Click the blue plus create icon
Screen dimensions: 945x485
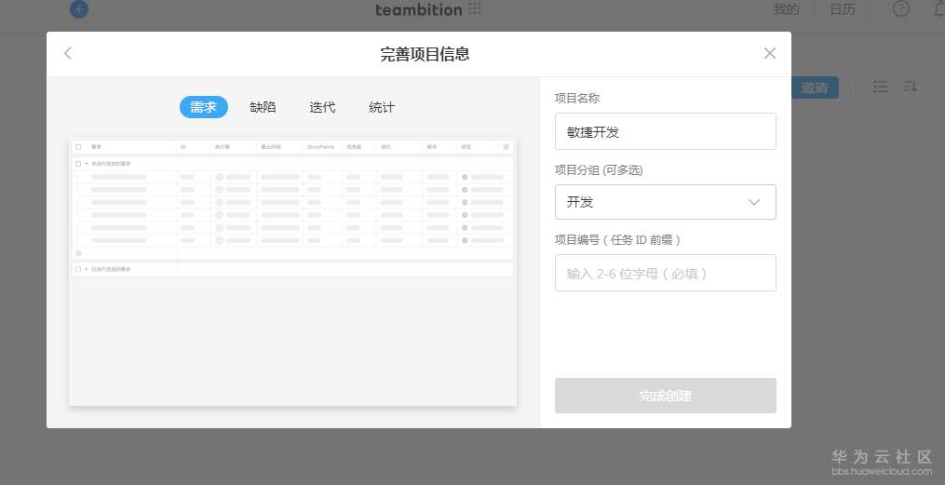79,9
